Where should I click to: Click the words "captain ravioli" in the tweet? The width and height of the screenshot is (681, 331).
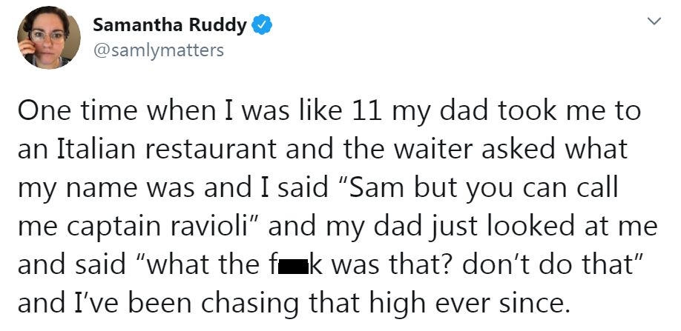pyautogui.click(x=151, y=227)
